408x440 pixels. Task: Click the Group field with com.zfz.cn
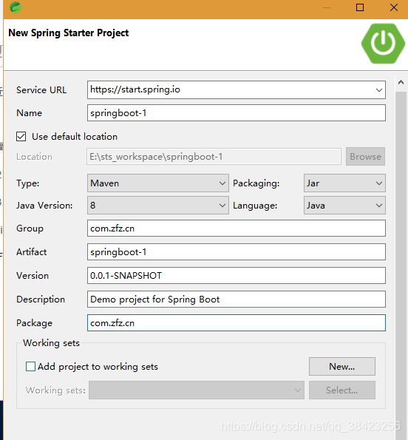click(237, 229)
